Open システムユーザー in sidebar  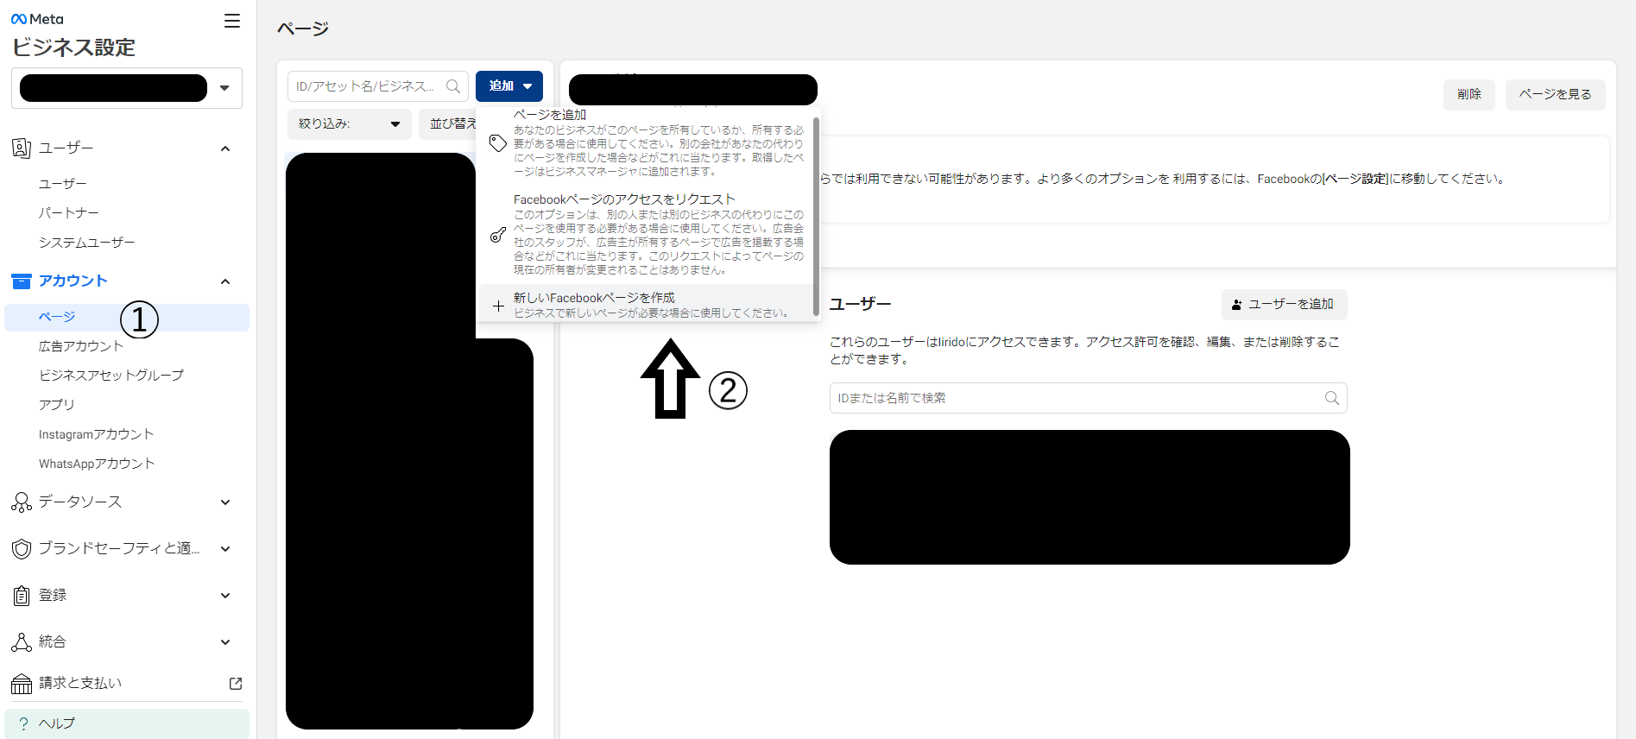86,243
